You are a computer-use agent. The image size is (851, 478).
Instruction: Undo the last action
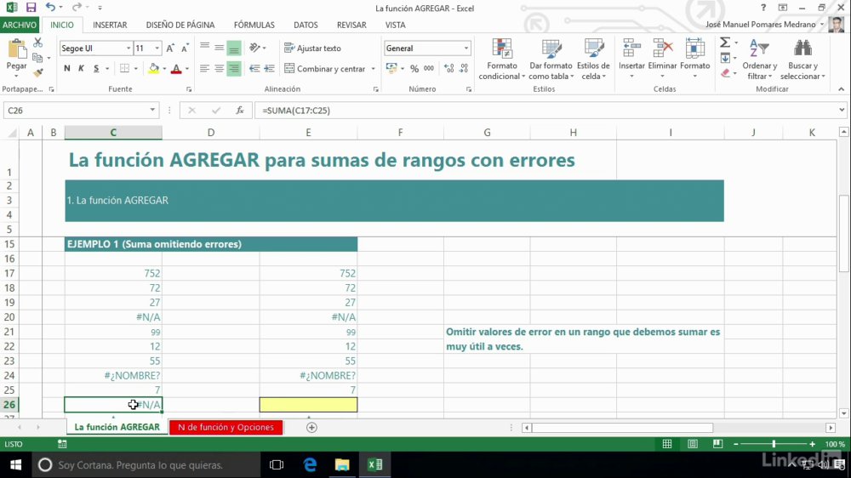50,8
